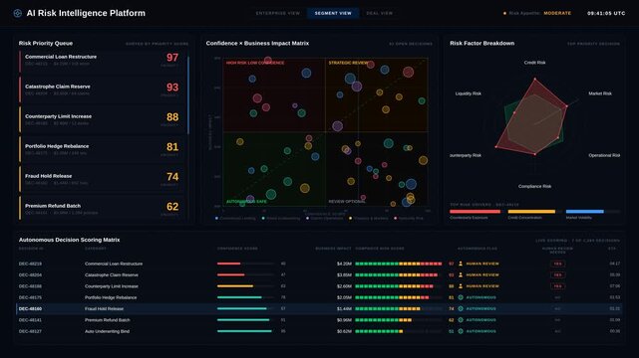Toggle the Specialty Risk legend item
639x358 pixels.
click(409, 219)
